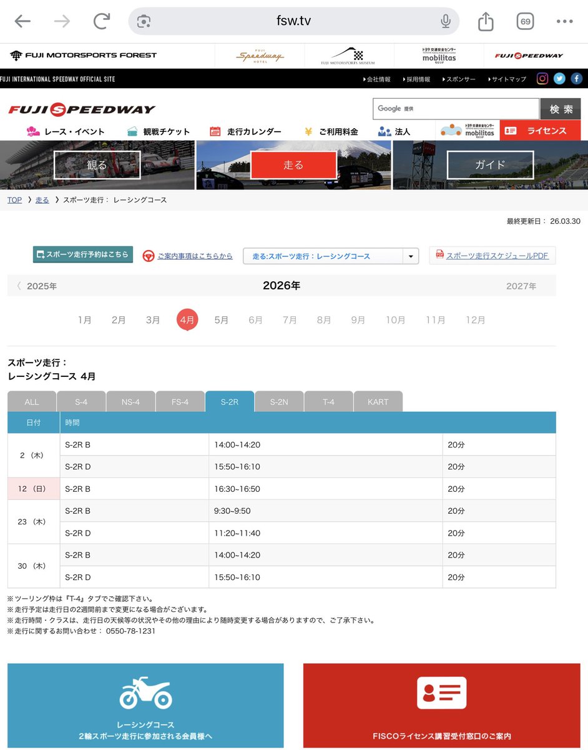Viewport: 588px width, 750px height.
Task: Open 観戦チケット menu
Action: point(159,131)
